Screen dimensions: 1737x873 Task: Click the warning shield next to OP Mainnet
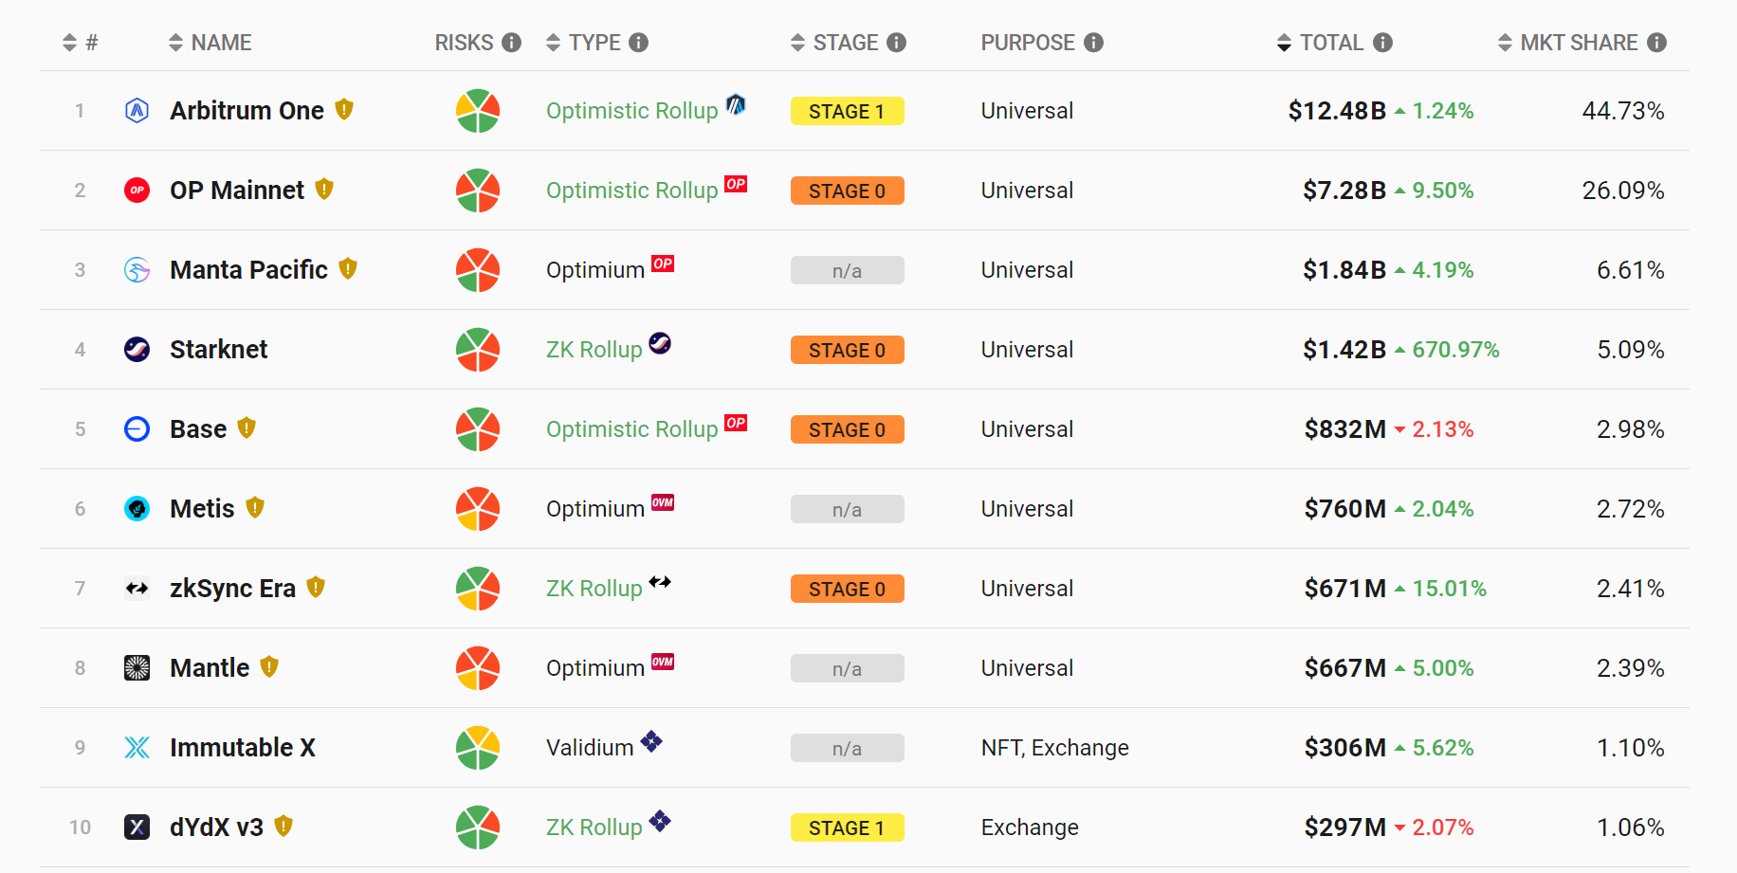coord(324,190)
